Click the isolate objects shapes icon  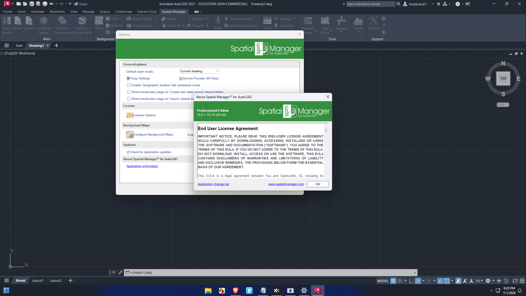pos(506,281)
